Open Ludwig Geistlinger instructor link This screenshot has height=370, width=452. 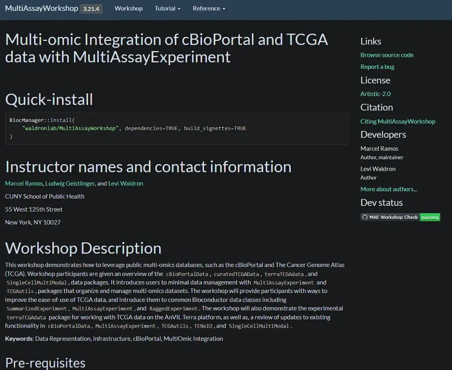tap(70, 183)
